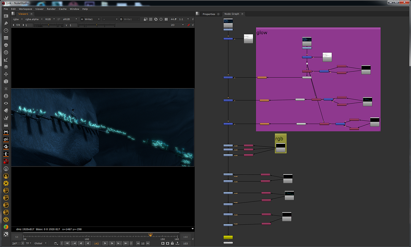Click the viewer refresh icon

[x=156, y=19]
